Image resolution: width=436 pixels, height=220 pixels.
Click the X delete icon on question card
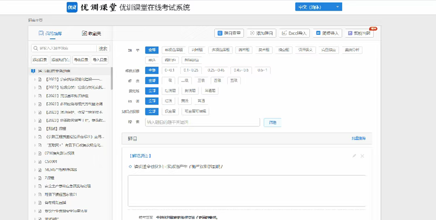(x=362, y=156)
